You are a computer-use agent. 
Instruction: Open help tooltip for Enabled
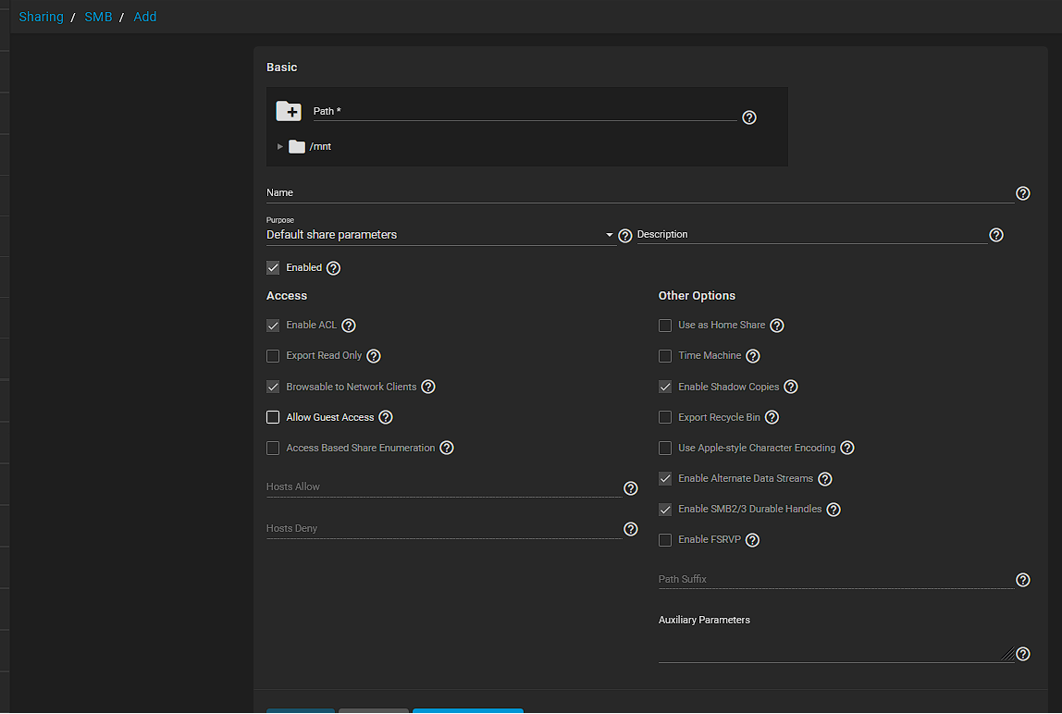333,267
